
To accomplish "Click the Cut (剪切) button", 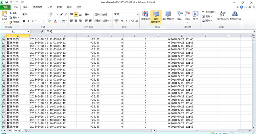I will (x=13, y=13).
